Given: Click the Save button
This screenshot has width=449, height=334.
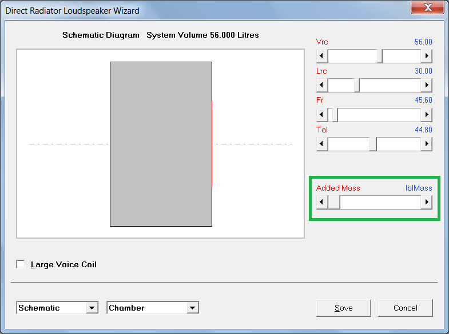Looking at the screenshot, I should pyautogui.click(x=344, y=308).
